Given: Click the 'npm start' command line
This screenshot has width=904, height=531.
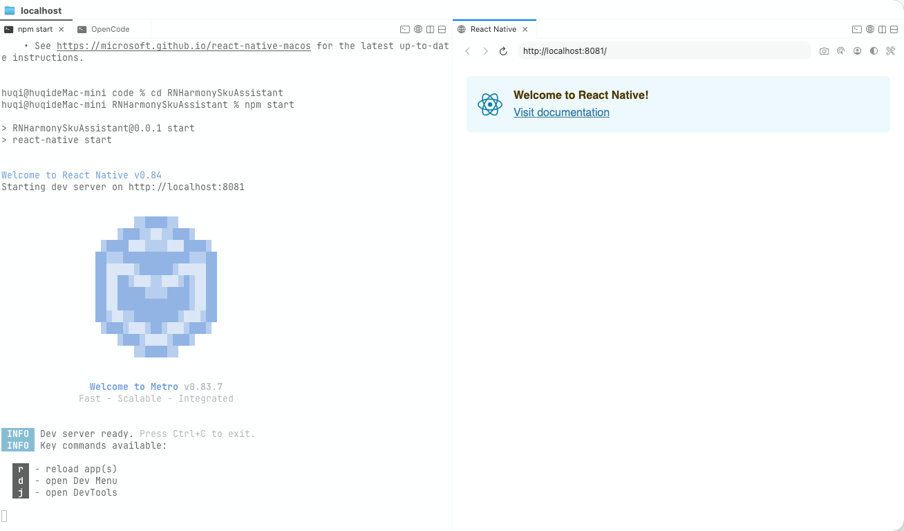Looking at the screenshot, I should point(148,104).
